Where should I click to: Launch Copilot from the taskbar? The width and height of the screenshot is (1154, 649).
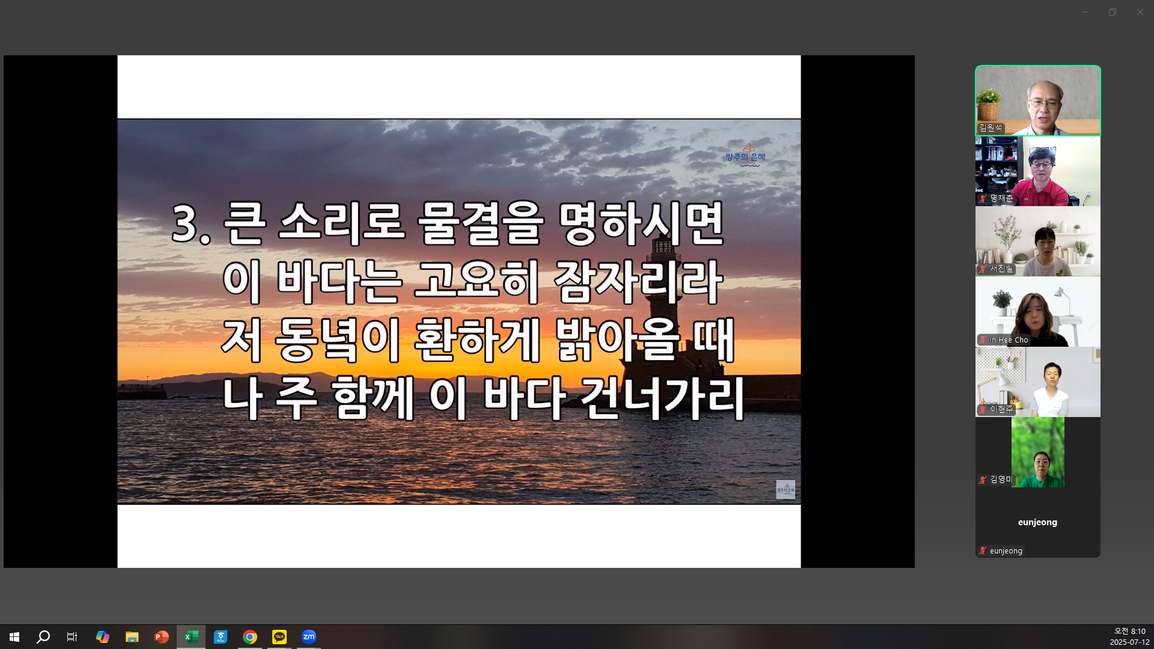pyautogui.click(x=102, y=637)
